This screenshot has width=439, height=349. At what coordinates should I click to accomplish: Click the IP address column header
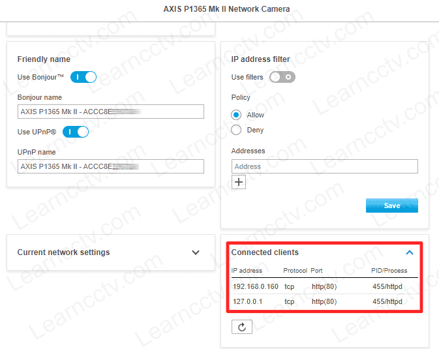click(x=247, y=270)
